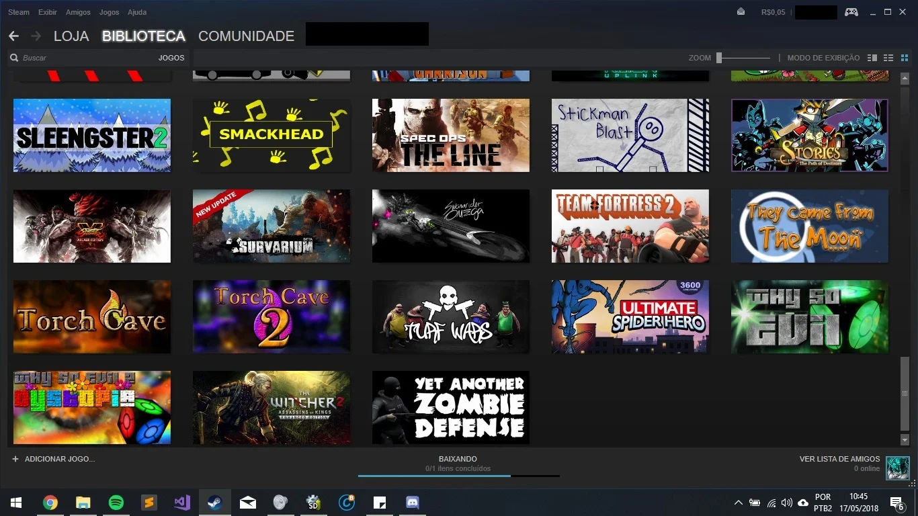Viewport: 918px width, 516px height.
Task: Switch to detail list view mode
Action: pos(872,58)
